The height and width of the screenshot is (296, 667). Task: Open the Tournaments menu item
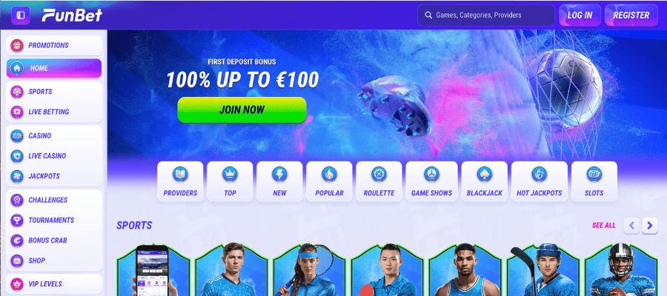[x=54, y=220]
